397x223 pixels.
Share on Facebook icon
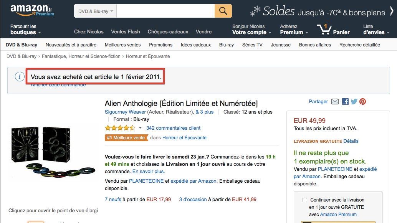point(345,102)
